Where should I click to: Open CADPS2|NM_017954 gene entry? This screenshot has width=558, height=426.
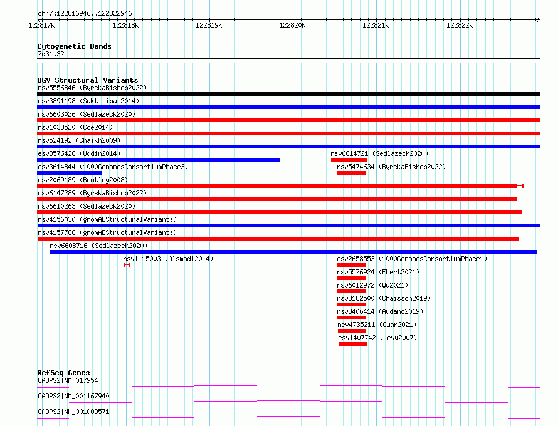point(68,380)
